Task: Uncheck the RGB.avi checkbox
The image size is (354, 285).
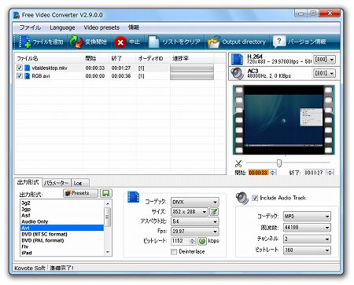Action: click(20, 75)
